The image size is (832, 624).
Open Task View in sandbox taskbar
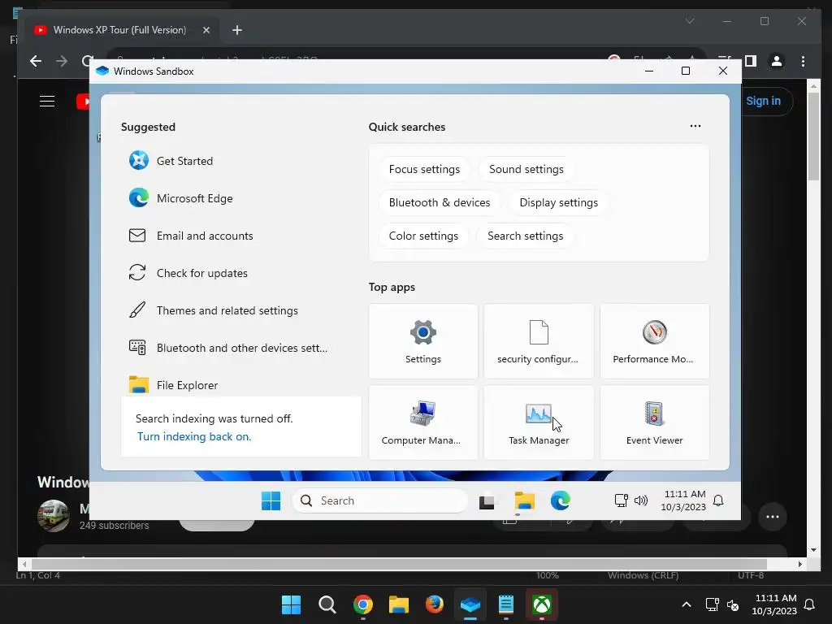click(487, 501)
